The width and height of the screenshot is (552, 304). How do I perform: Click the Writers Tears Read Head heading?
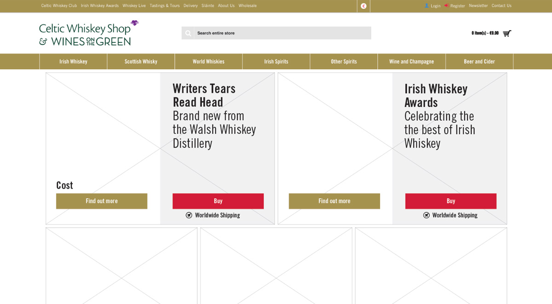tap(204, 95)
